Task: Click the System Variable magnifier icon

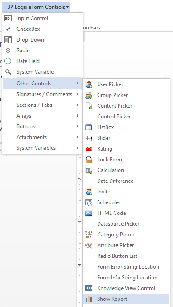Action: click(8, 72)
